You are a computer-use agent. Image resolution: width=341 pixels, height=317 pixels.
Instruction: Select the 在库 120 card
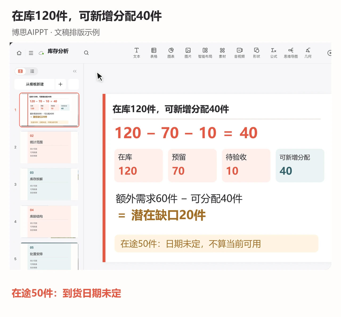[x=139, y=166]
